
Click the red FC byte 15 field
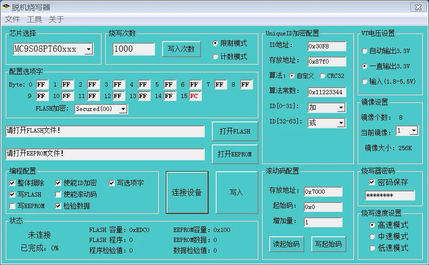tap(195, 96)
